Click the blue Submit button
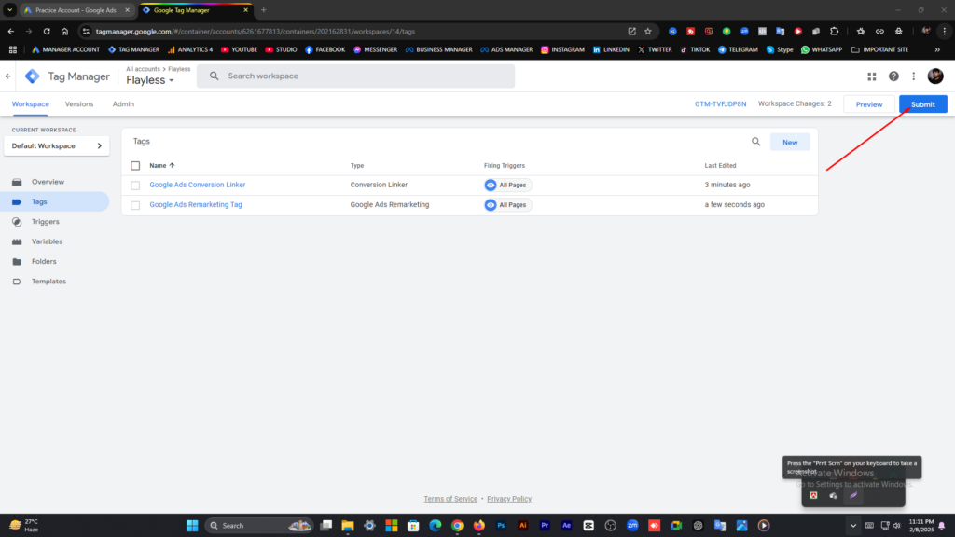 [922, 104]
